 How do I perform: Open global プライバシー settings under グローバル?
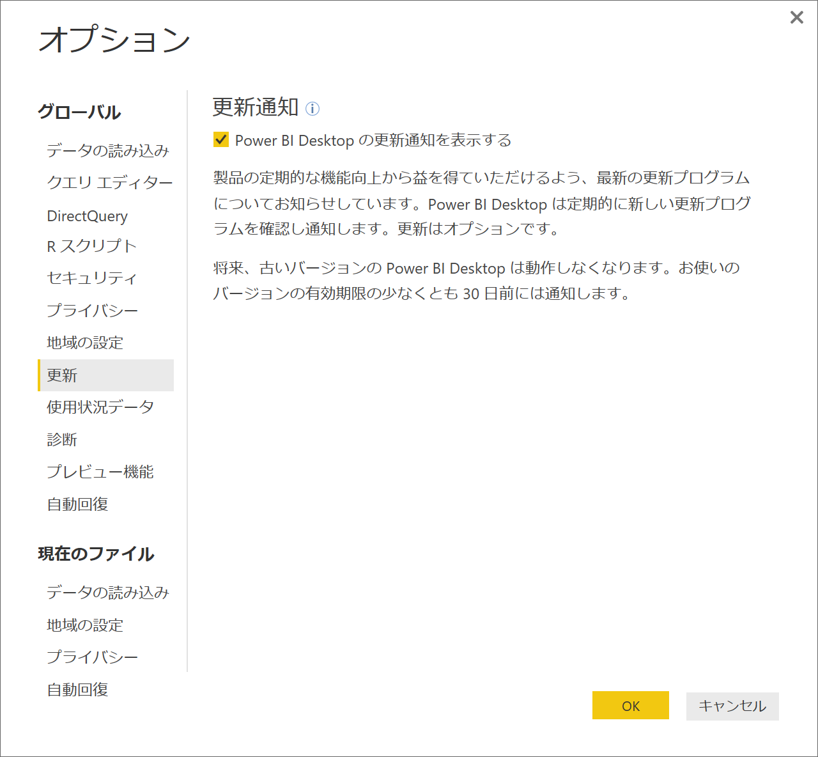tap(92, 310)
